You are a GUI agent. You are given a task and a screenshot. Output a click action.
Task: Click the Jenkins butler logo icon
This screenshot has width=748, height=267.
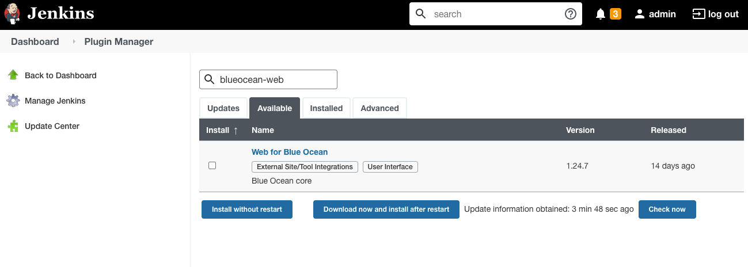[x=12, y=14]
